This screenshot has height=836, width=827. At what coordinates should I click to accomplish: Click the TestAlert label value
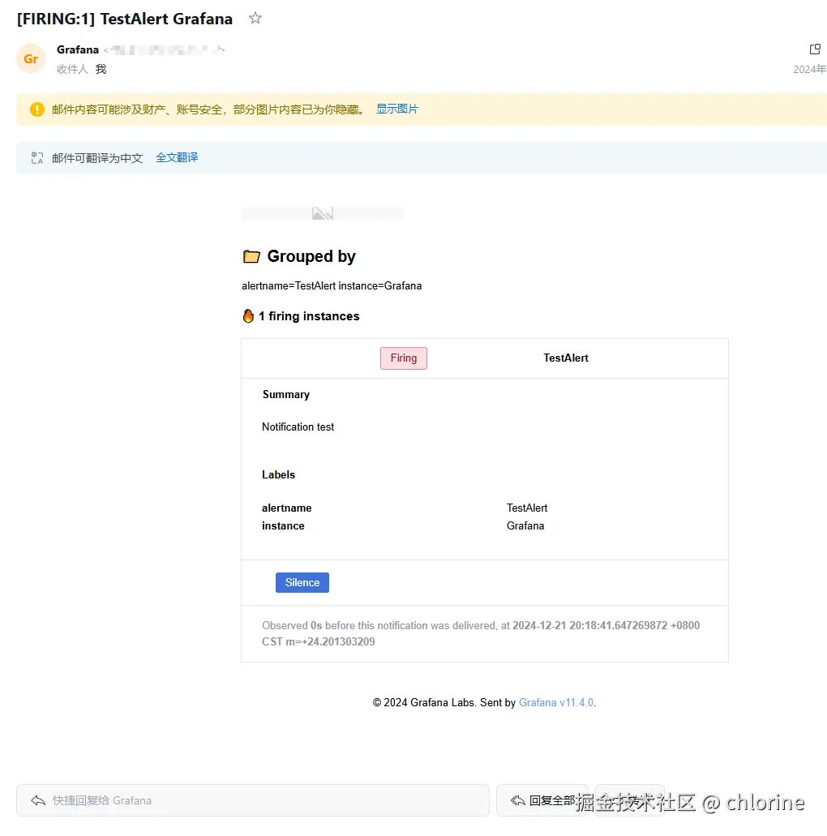coord(527,508)
